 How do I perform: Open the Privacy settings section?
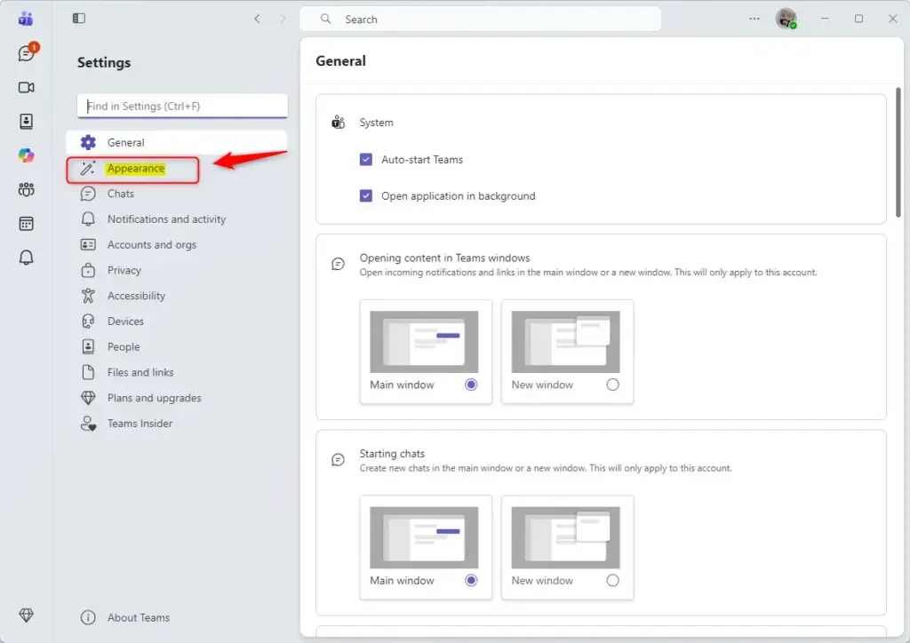click(x=177, y=270)
